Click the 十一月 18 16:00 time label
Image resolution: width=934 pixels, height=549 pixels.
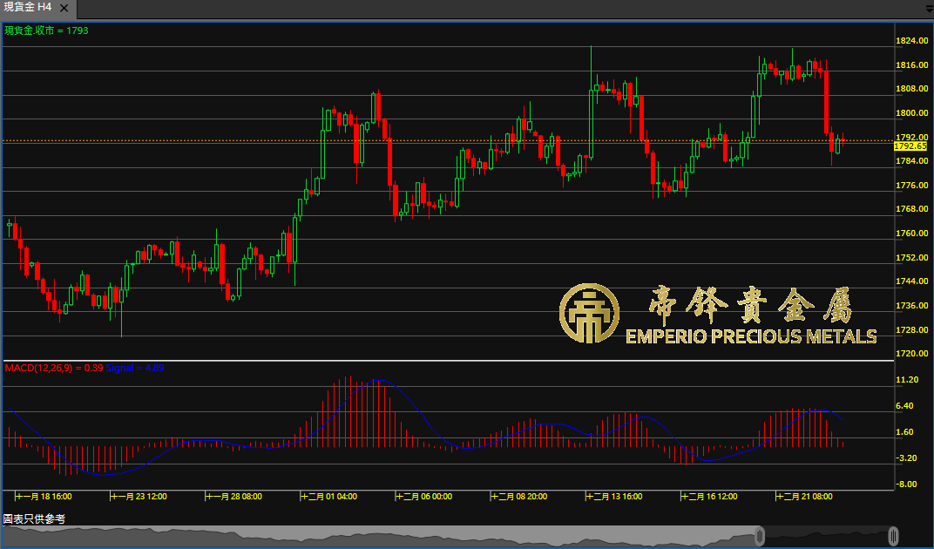(44, 497)
